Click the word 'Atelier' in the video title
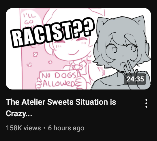This screenshot has width=157, height=141. [33, 102]
